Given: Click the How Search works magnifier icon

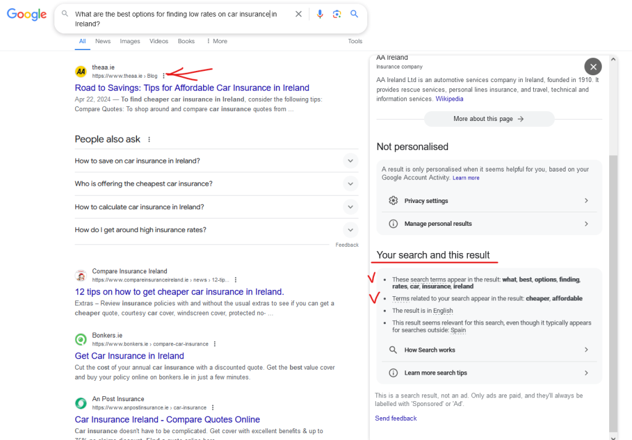Looking at the screenshot, I should (393, 350).
